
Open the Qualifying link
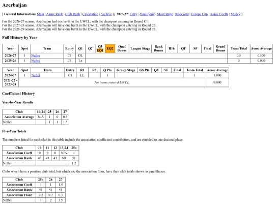(147, 14)
